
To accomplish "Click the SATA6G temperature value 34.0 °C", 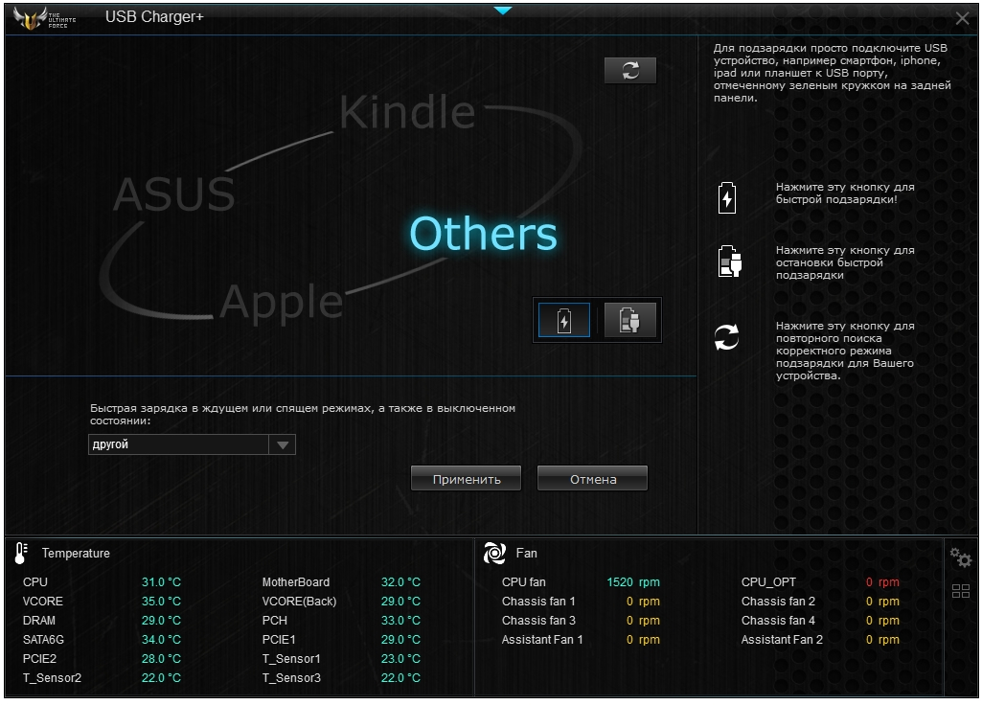I will pyautogui.click(x=161, y=639).
